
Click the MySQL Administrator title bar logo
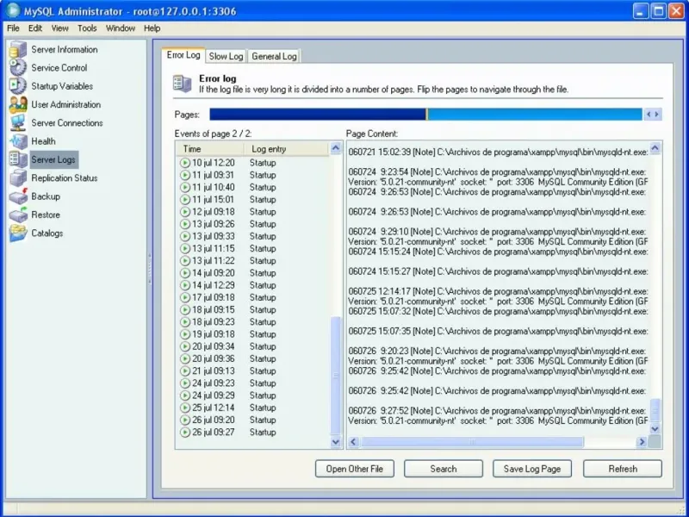13,10
